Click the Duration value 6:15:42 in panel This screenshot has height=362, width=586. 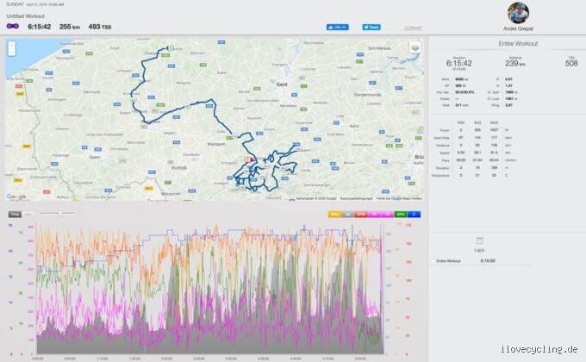click(459, 63)
